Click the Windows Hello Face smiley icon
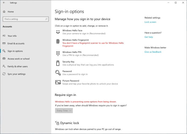Screen dimensions: 187x134 pyautogui.click(x=58, y=32)
